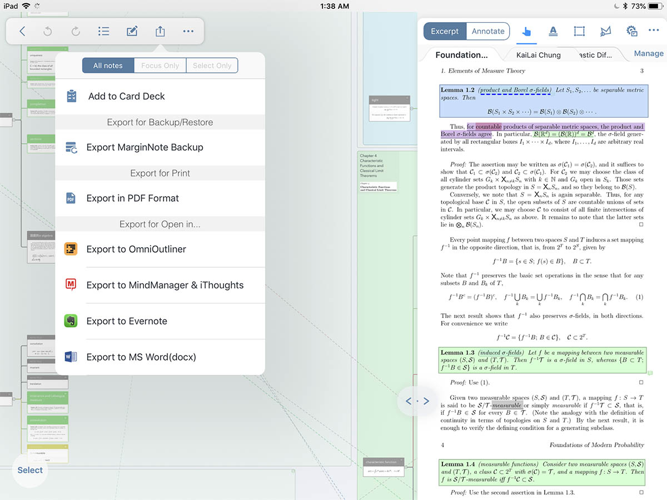Select the text highlight tool

[x=553, y=32]
